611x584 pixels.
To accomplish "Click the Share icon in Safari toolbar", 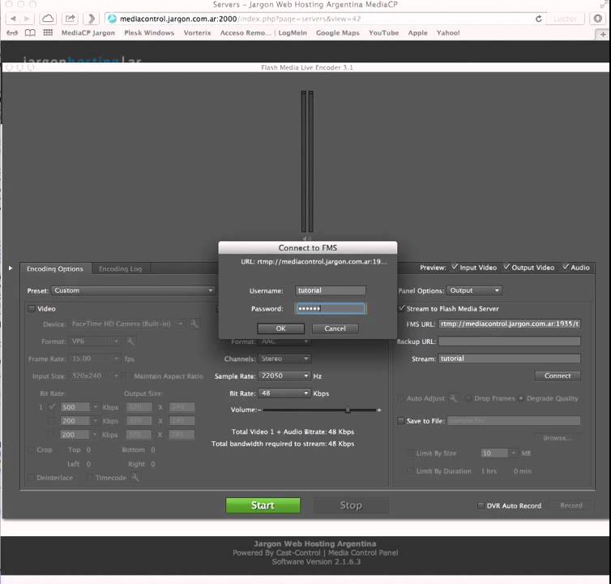I will coord(70,19).
